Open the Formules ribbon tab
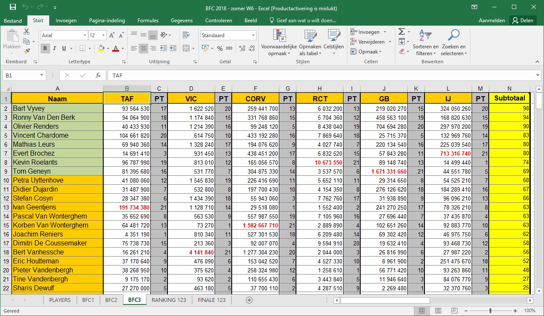Image resolution: width=544 pixels, height=316 pixels. 148,21
